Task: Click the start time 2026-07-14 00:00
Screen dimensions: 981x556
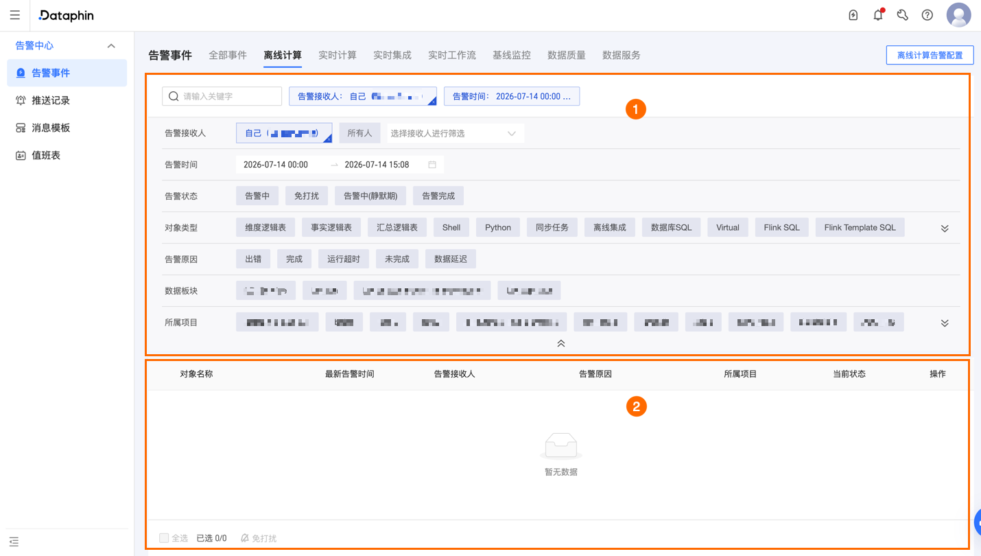Action: [x=276, y=165]
